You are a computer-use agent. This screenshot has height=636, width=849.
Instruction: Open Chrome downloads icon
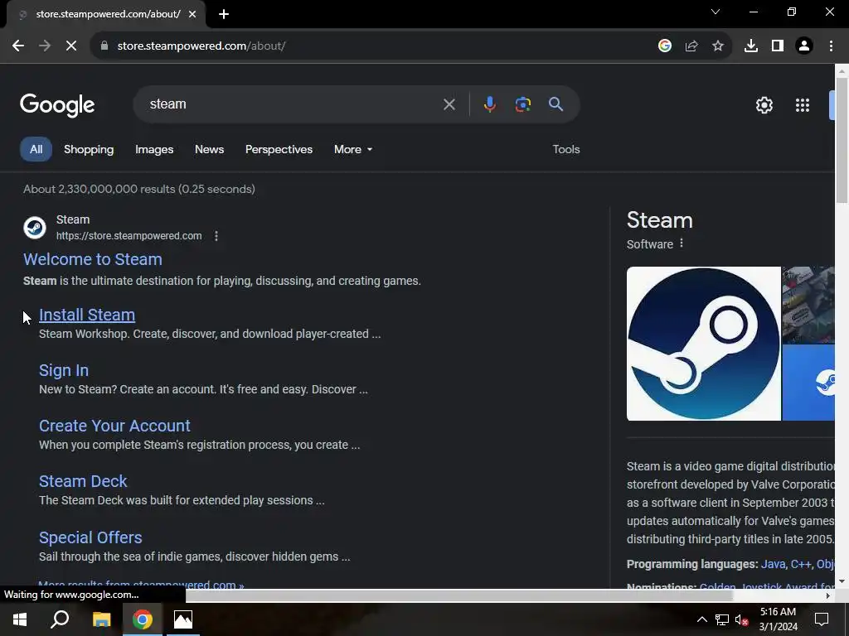tap(751, 46)
